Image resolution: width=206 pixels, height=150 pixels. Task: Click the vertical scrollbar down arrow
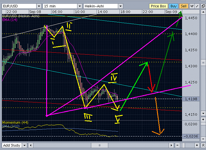203,113
